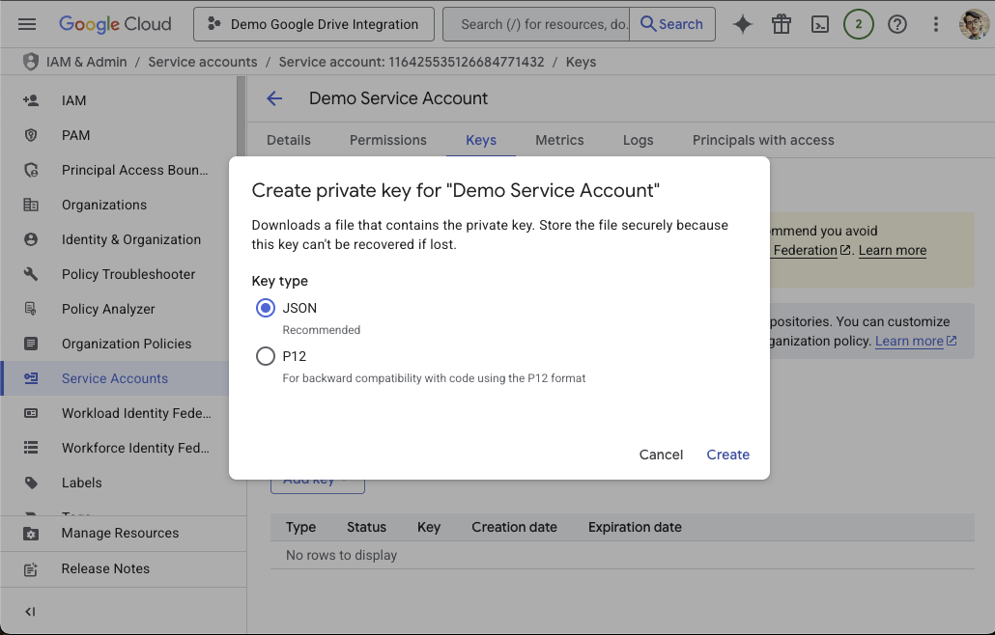Screen dimensions: 995x635
Task: Sort by the Creation date column header
Action: [x=514, y=527]
